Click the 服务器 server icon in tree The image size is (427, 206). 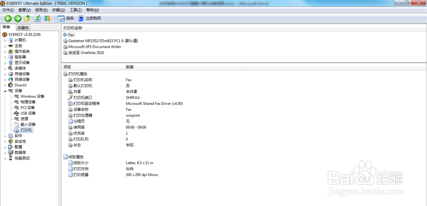[10, 57]
